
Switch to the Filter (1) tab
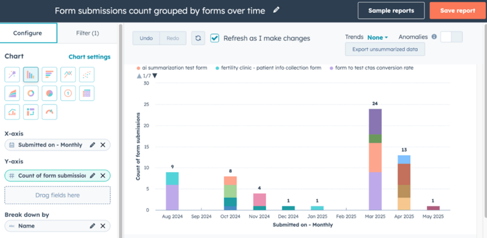(x=88, y=33)
